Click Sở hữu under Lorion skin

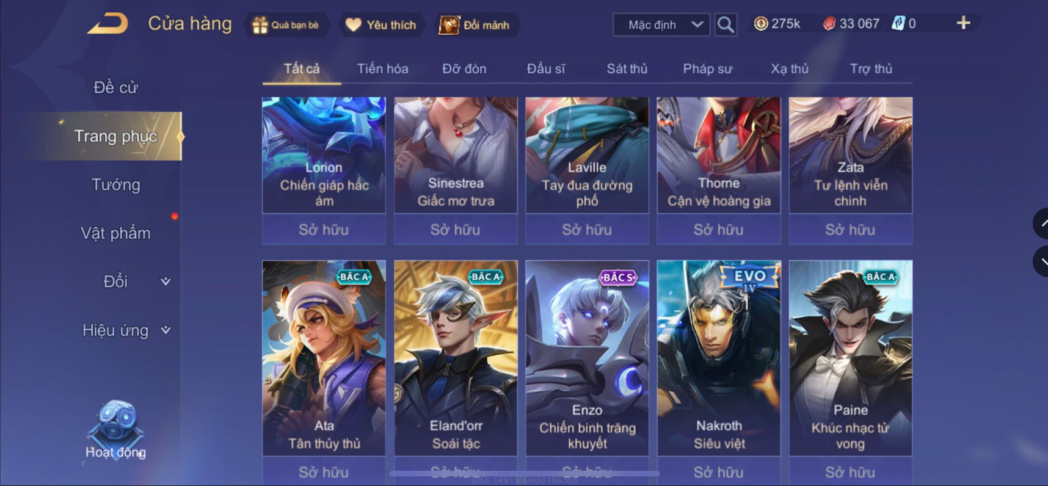click(324, 230)
